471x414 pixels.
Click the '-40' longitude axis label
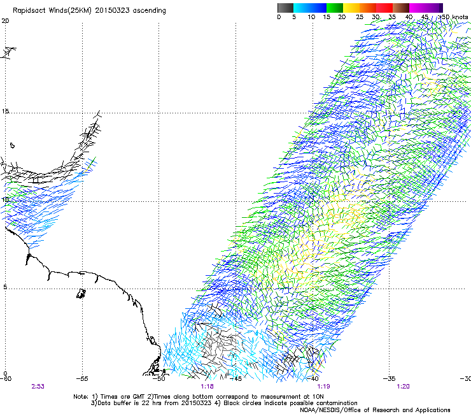(313, 378)
